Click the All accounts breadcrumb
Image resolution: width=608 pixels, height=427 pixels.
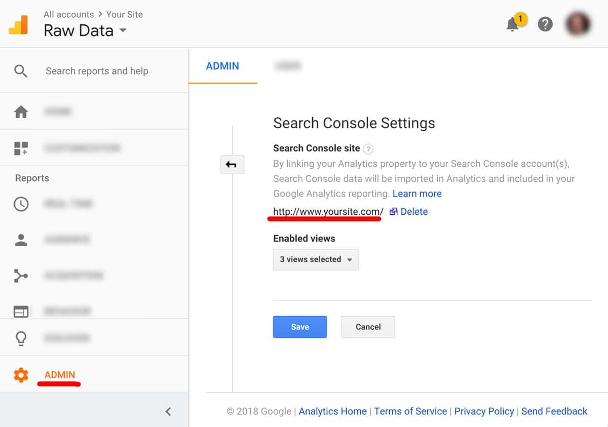[68, 14]
